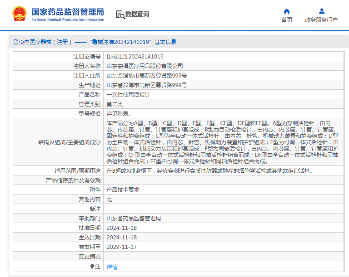Click the national emblem logo
The image size is (349, 277).
(19, 14)
